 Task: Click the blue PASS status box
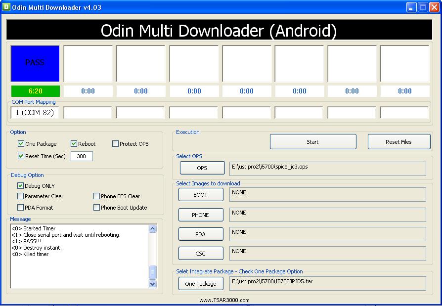pyautogui.click(x=35, y=64)
